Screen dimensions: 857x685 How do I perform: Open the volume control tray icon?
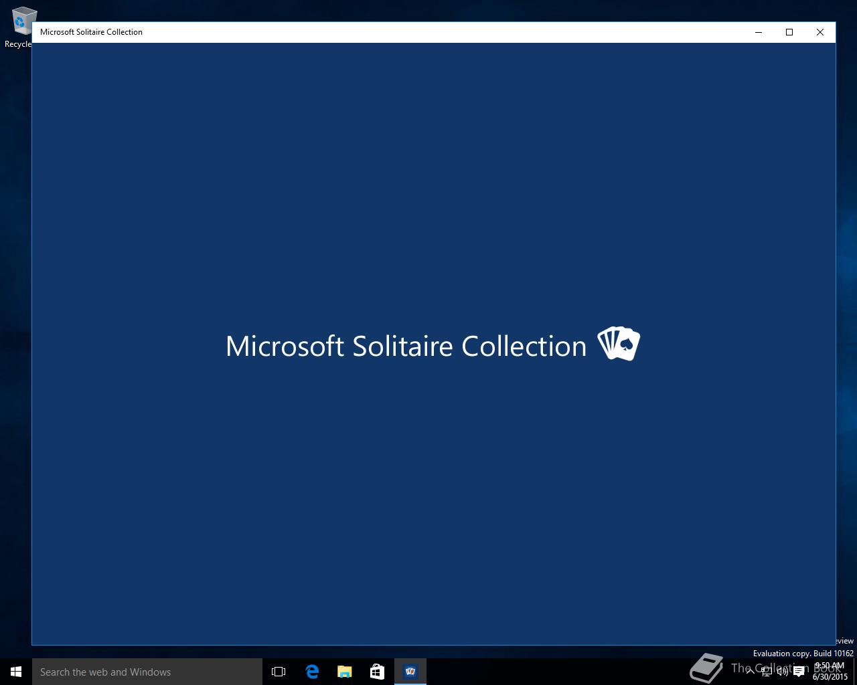click(x=783, y=672)
